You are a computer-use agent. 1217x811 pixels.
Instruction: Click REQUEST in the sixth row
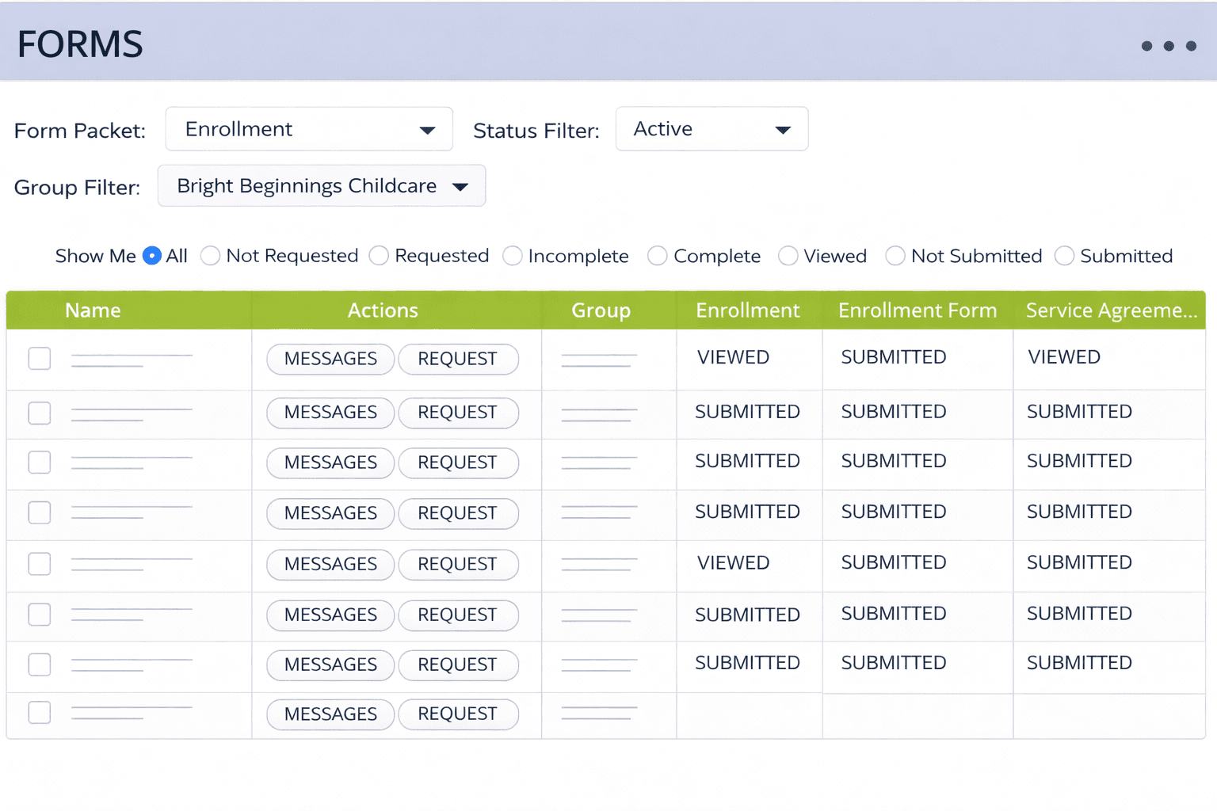point(458,615)
